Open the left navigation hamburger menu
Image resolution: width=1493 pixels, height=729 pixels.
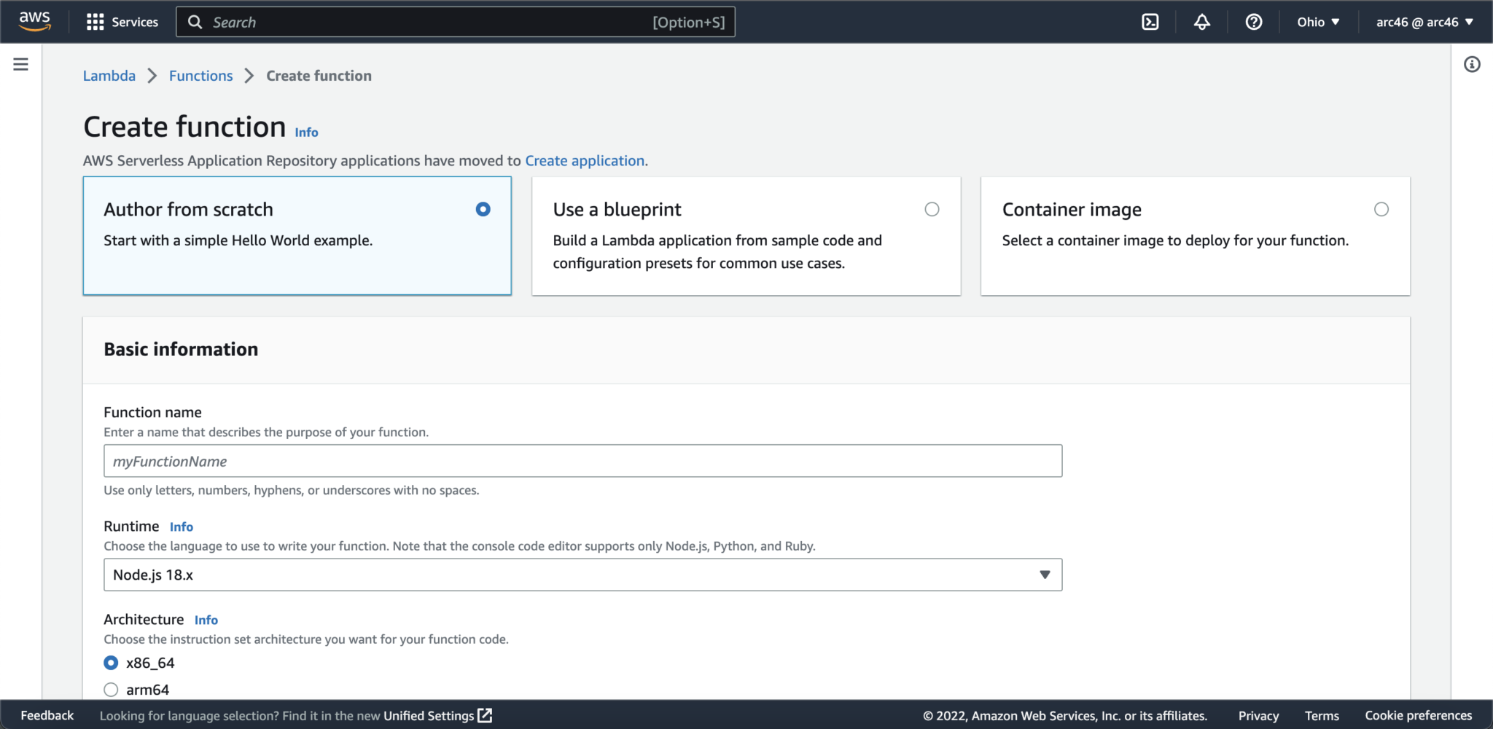coord(20,64)
